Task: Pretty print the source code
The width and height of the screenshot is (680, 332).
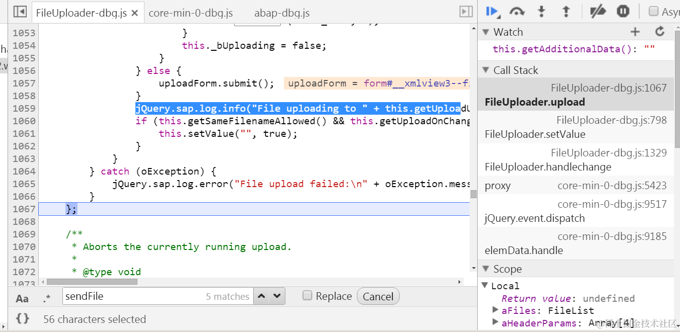Action: tap(22, 318)
